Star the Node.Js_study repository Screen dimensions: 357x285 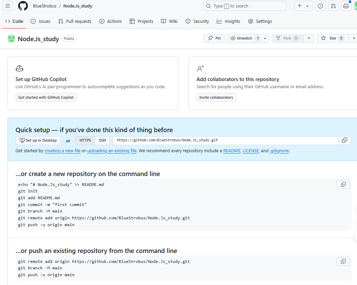pyautogui.click(x=332, y=38)
